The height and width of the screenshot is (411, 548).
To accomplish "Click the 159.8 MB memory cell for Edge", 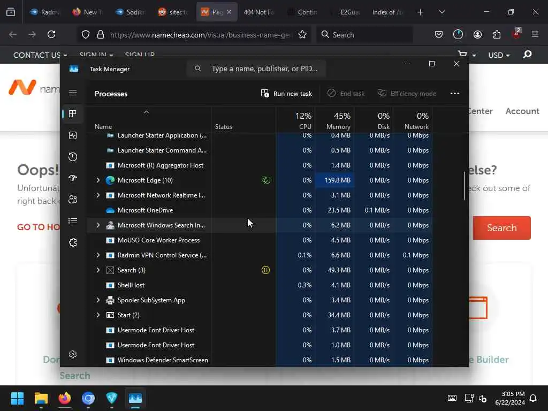I will click(x=335, y=180).
